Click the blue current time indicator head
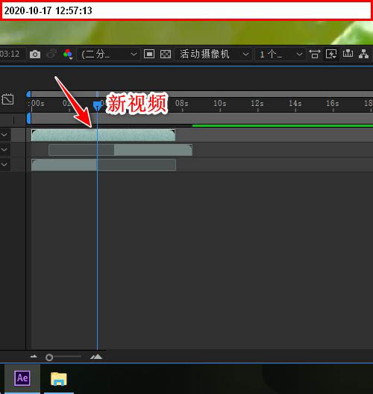Image resolution: width=373 pixels, height=394 pixels. 97,105
